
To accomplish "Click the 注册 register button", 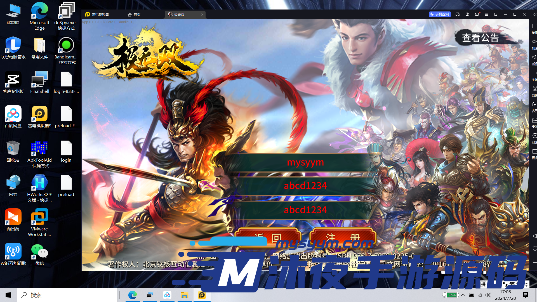I will coord(343,237).
